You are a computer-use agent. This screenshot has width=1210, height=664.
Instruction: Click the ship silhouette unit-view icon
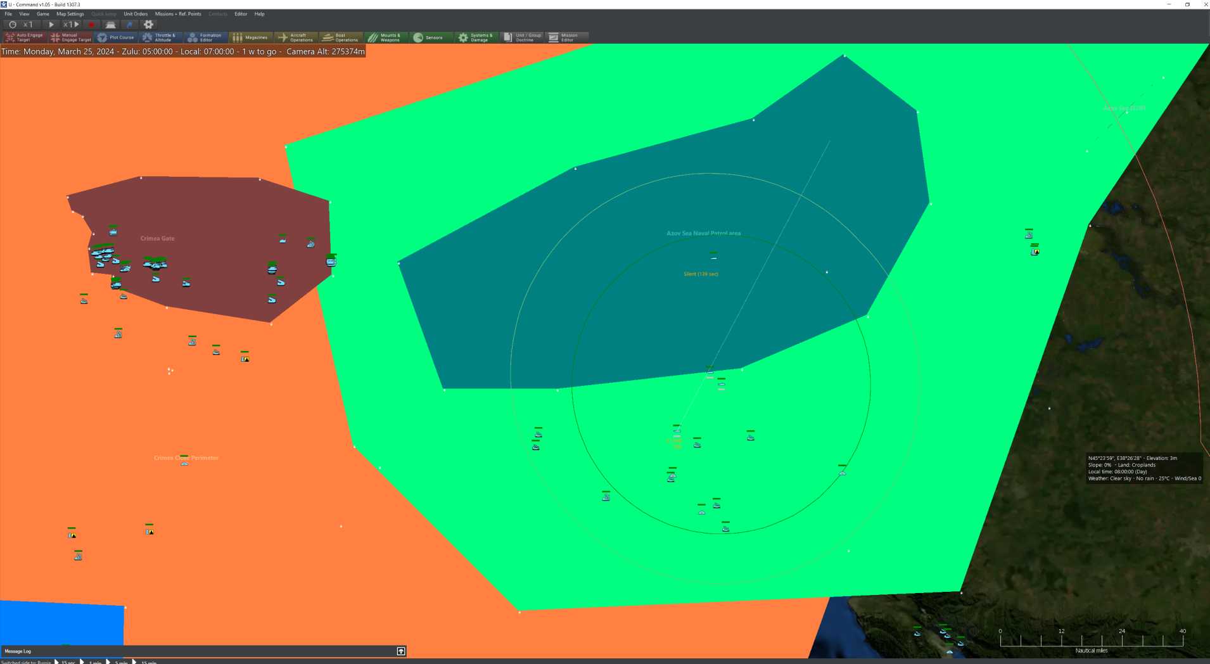pos(110,25)
